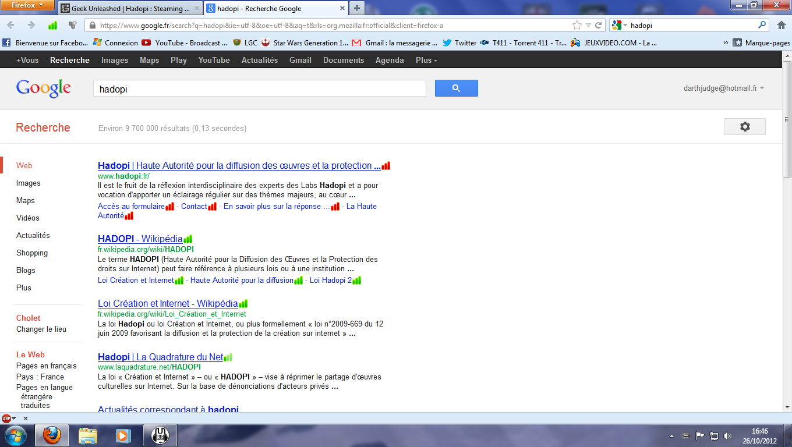
Task: Open Images in the Google top bar
Action: click(115, 60)
